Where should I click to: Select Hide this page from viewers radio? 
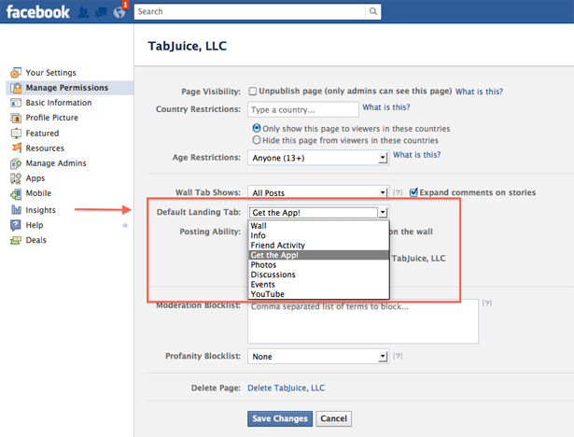(257, 140)
